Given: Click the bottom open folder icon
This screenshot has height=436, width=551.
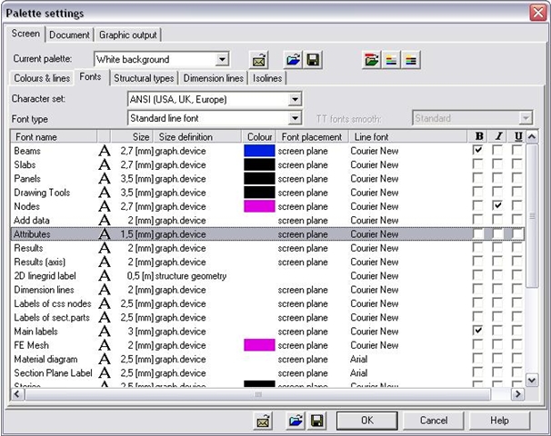Looking at the screenshot, I should [x=297, y=421].
